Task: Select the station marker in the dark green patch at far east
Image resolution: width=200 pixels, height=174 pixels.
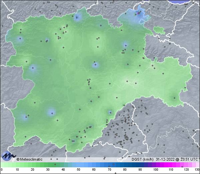Action: point(174,98)
